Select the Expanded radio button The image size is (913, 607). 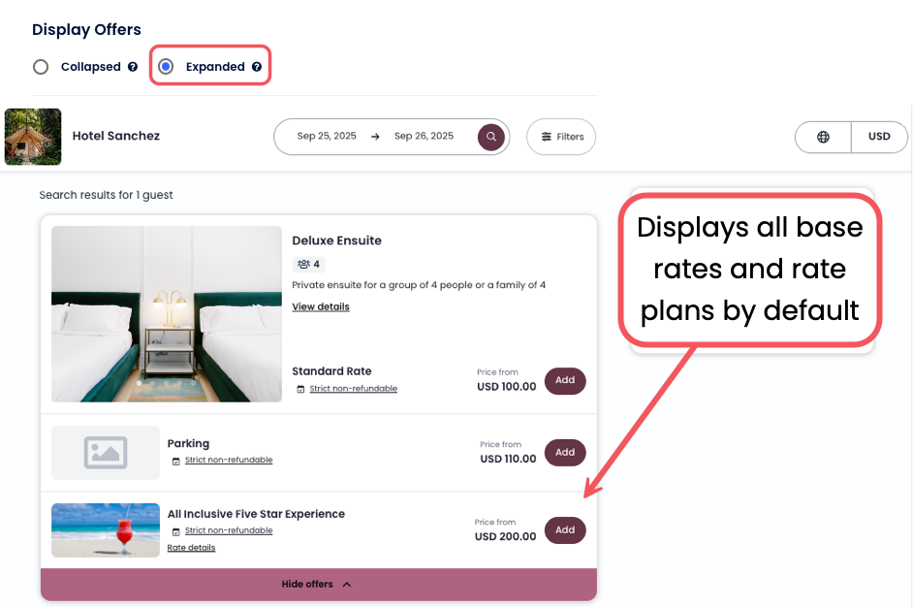(x=166, y=66)
